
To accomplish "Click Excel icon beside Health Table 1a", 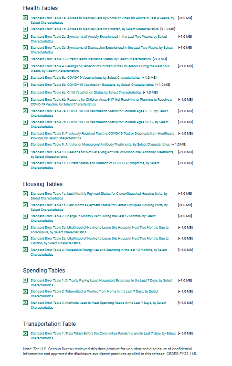I will [25, 18].
